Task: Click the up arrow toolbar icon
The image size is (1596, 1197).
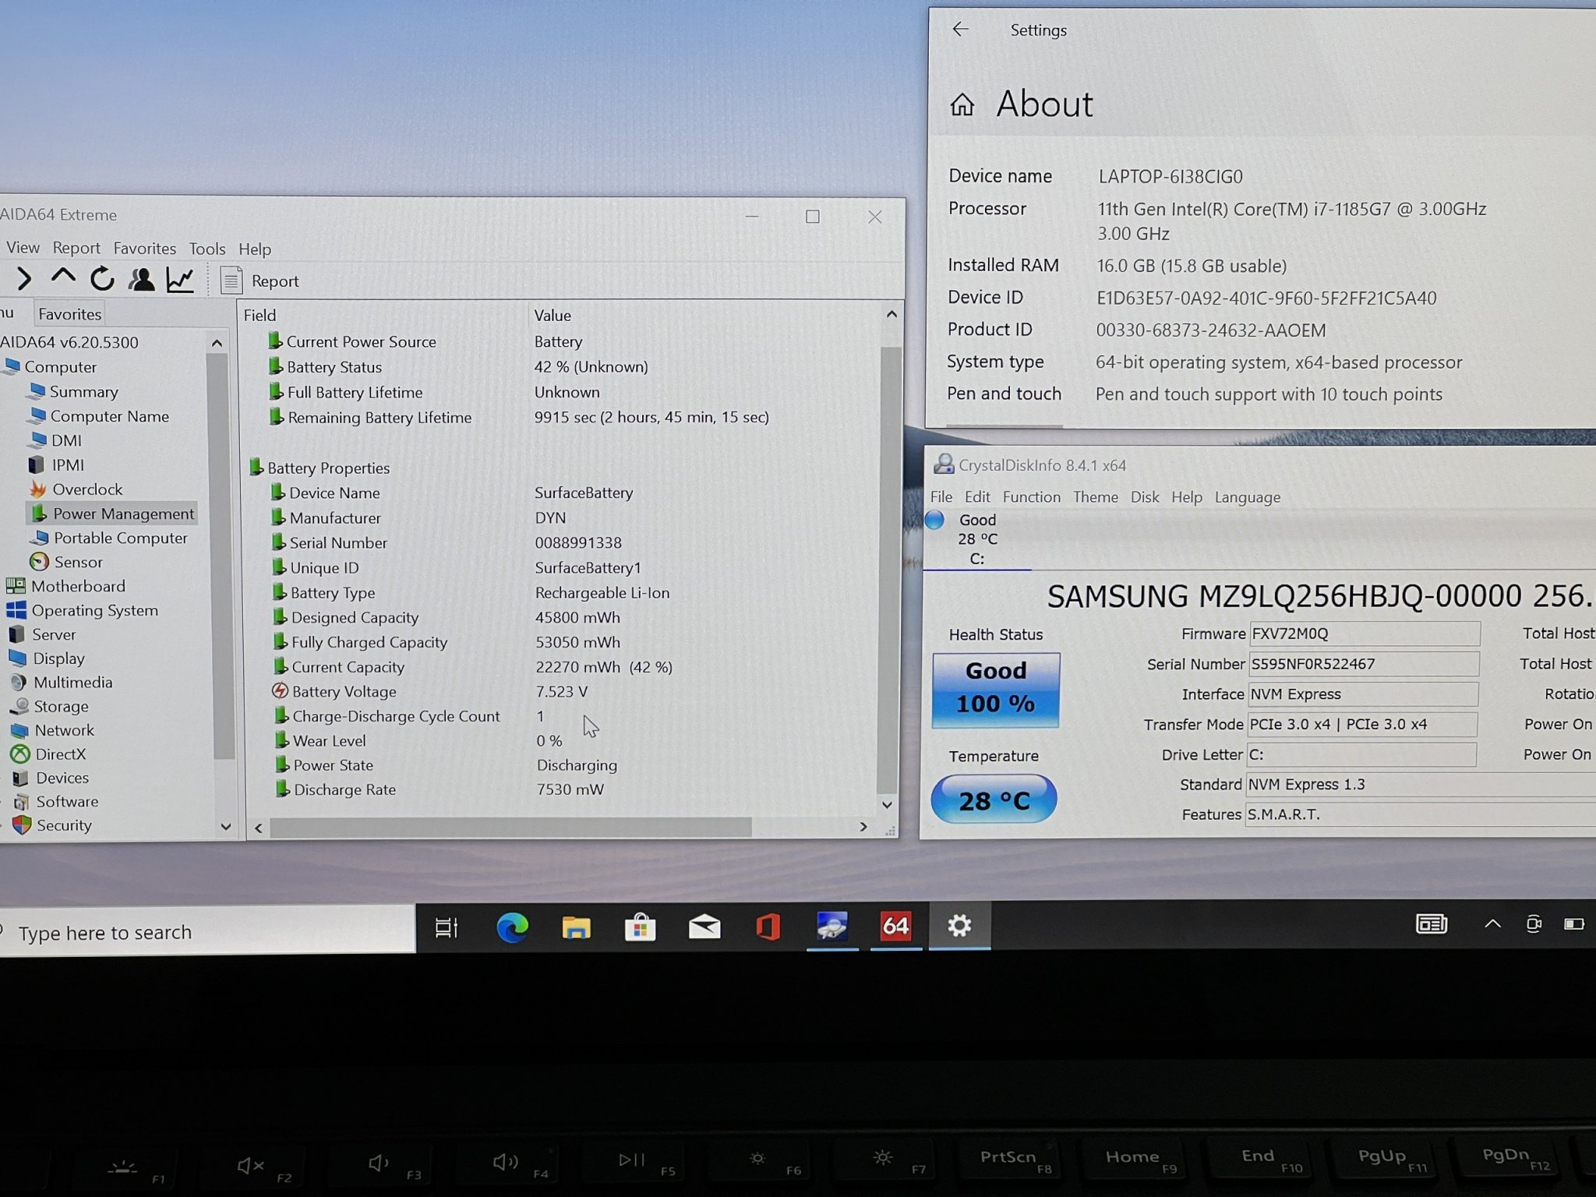Action: click(63, 277)
